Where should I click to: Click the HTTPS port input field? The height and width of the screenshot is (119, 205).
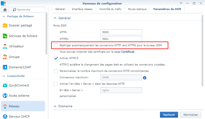pos(121,39)
